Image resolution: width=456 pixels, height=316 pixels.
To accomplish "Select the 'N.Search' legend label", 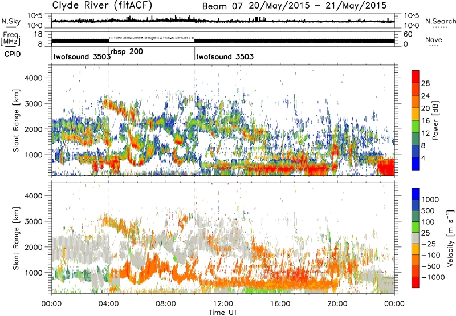I will (x=441, y=21).
